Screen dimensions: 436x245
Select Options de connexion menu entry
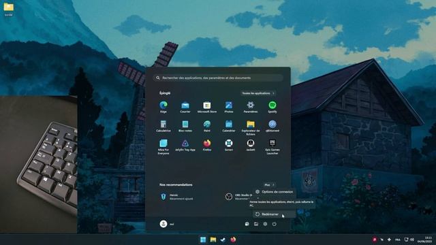pyautogui.click(x=274, y=192)
